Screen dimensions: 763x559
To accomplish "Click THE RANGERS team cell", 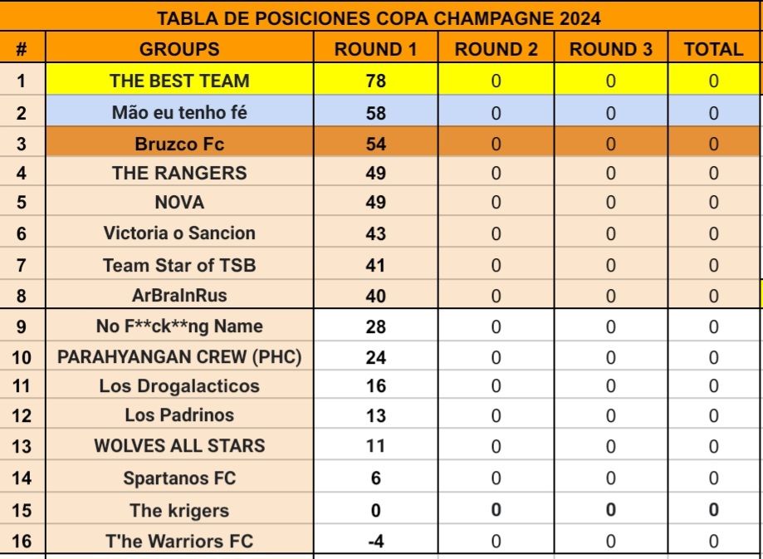I will coord(179,173).
